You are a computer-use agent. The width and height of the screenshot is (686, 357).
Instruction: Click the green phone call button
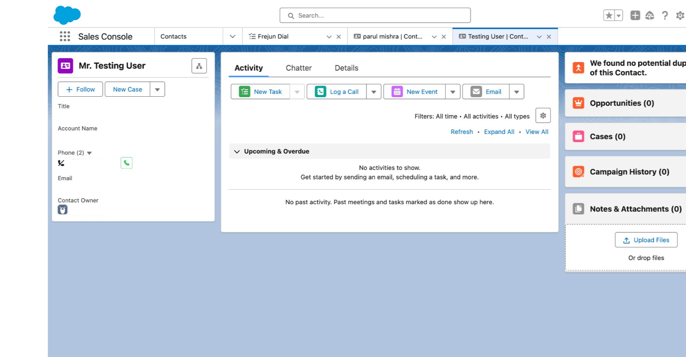(126, 163)
